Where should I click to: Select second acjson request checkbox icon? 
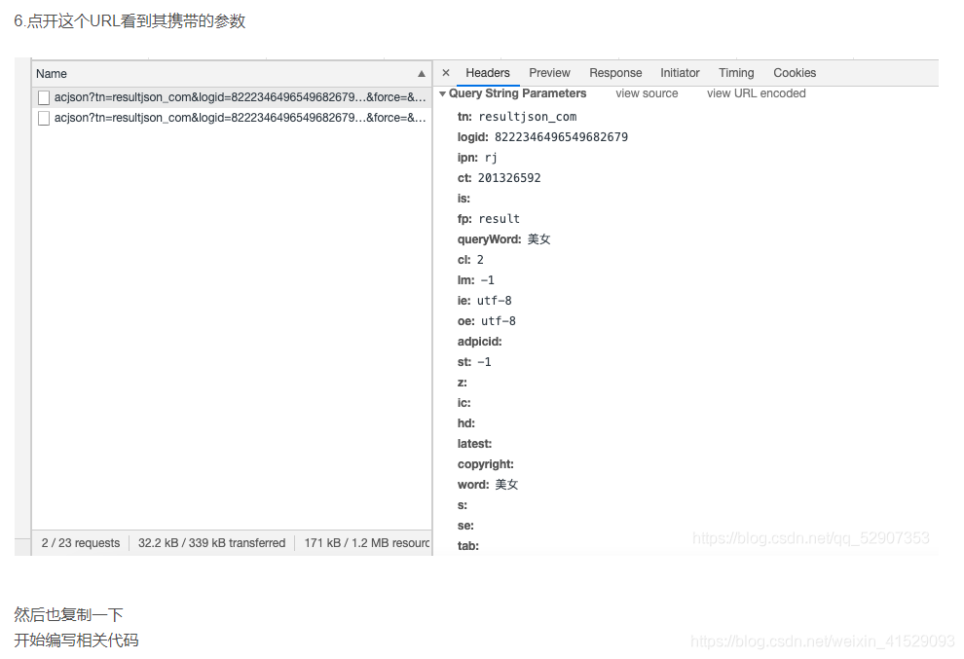(44, 118)
